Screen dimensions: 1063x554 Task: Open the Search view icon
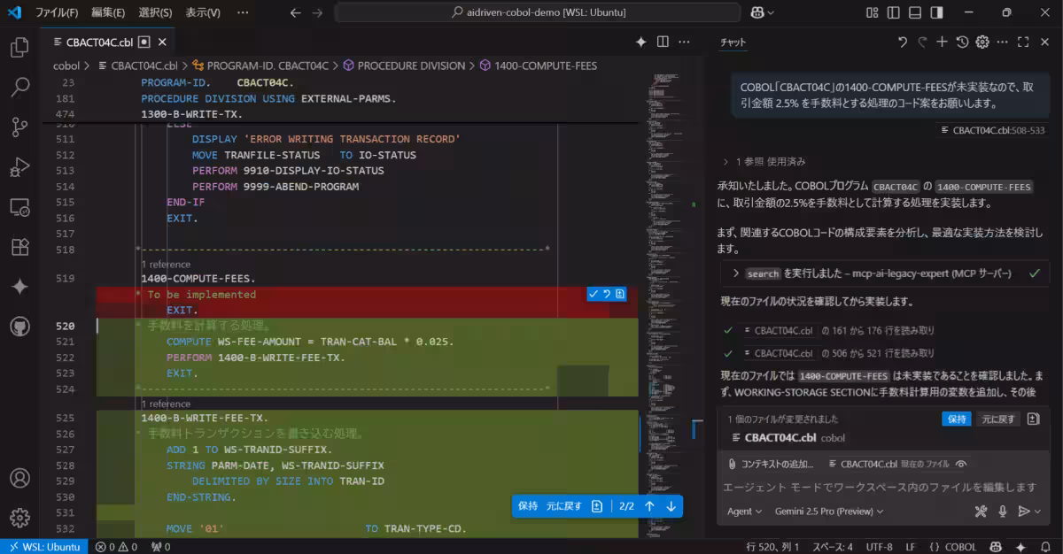(19, 88)
